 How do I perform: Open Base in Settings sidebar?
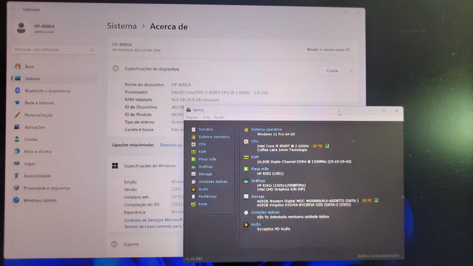pyautogui.click(x=30, y=66)
